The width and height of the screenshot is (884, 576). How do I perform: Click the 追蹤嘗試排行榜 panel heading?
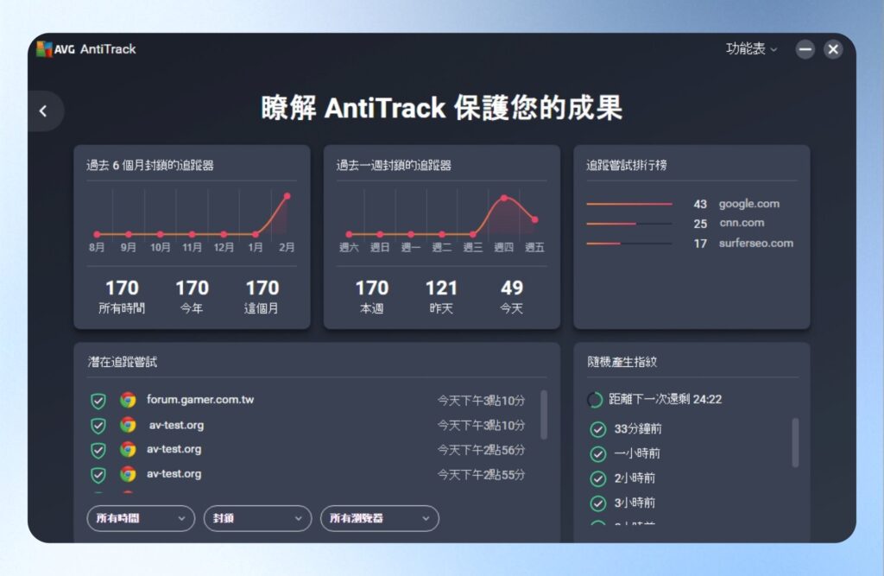click(627, 165)
